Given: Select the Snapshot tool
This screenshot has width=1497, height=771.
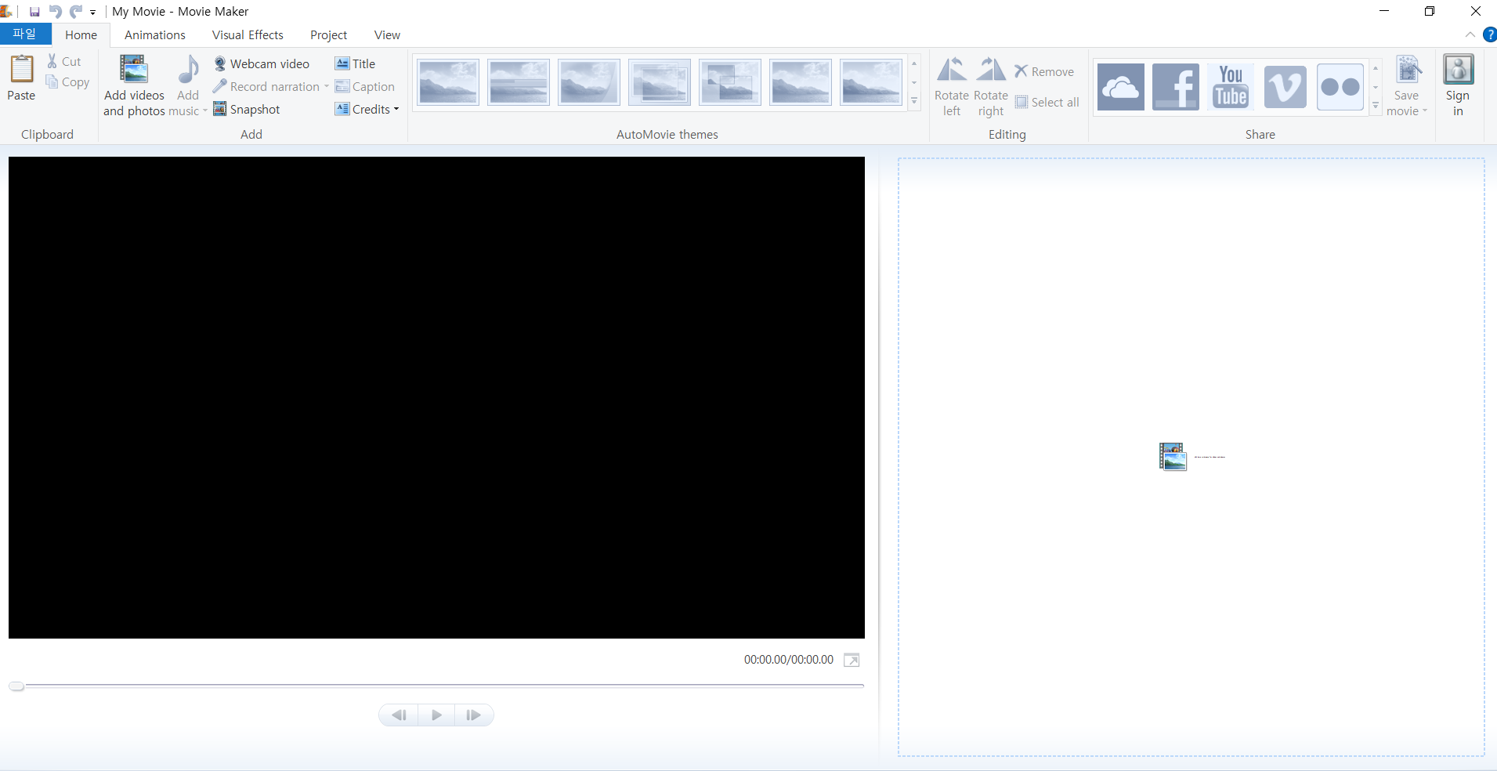Looking at the screenshot, I should [246, 109].
